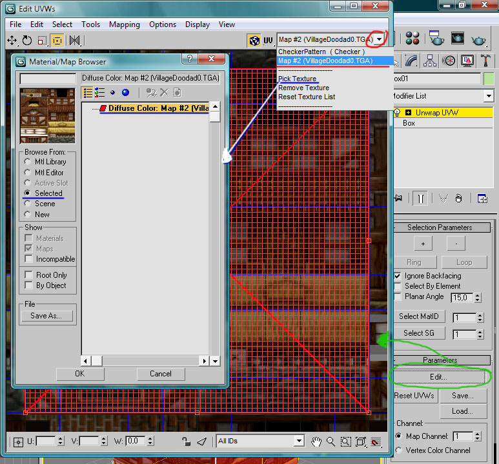Select the Mtl Library radio button
The width and height of the screenshot is (499, 464).
(27, 162)
